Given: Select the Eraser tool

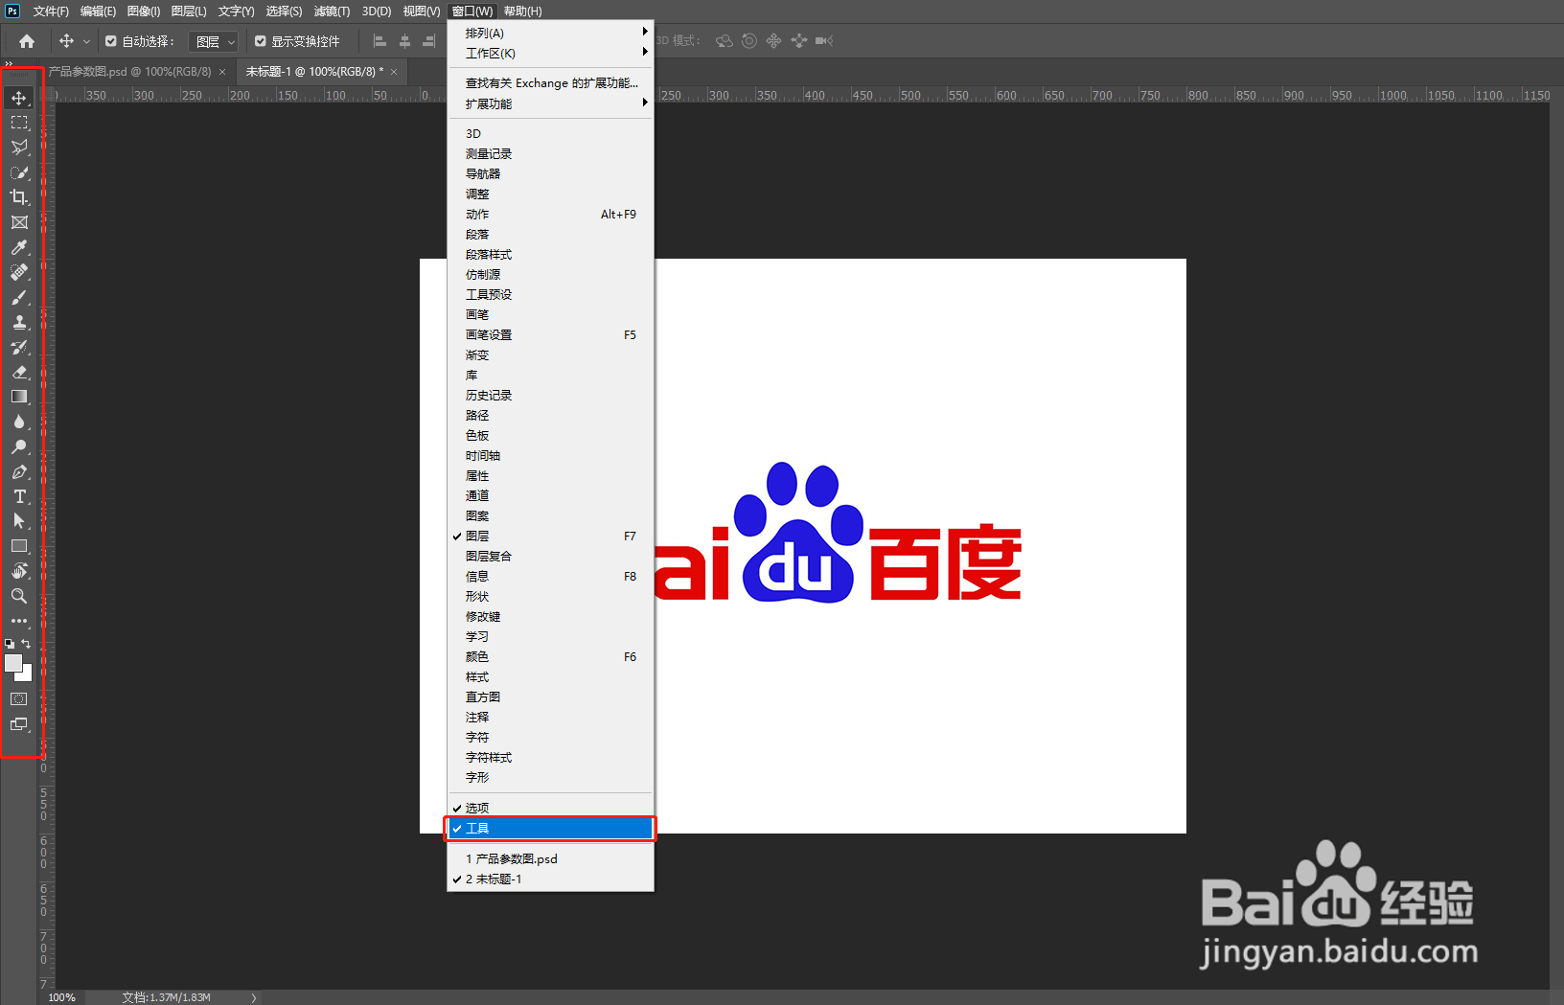Looking at the screenshot, I should click(19, 372).
